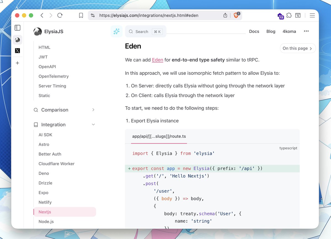This screenshot has width=331, height=239.
Task: Open the browser hamburger menu
Action: pyautogui.click(x=312, y=15)
